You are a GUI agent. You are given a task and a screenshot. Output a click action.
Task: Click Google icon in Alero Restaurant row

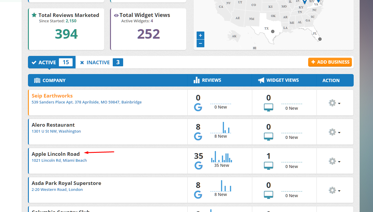point(198,136)
